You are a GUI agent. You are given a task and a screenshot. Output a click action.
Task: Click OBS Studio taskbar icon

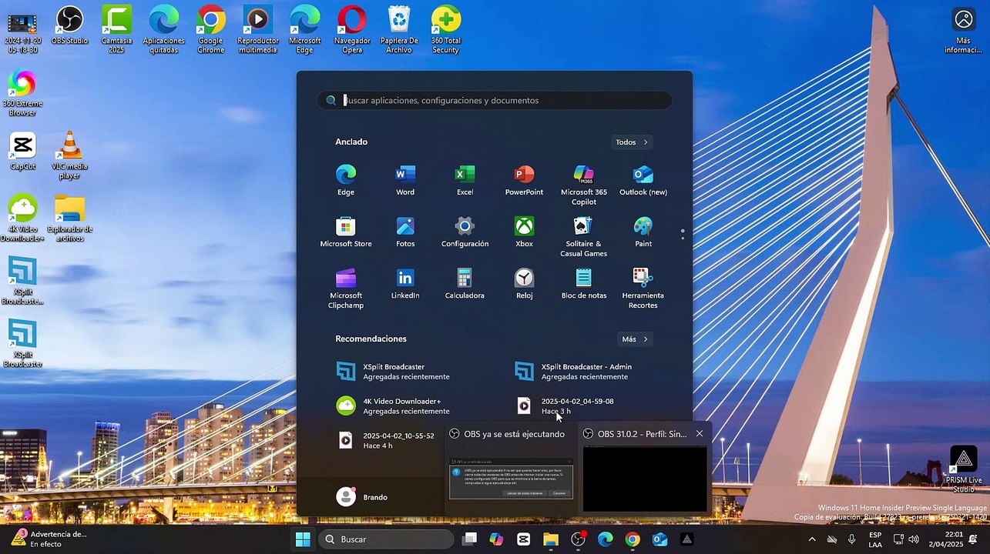pos(578,539)
